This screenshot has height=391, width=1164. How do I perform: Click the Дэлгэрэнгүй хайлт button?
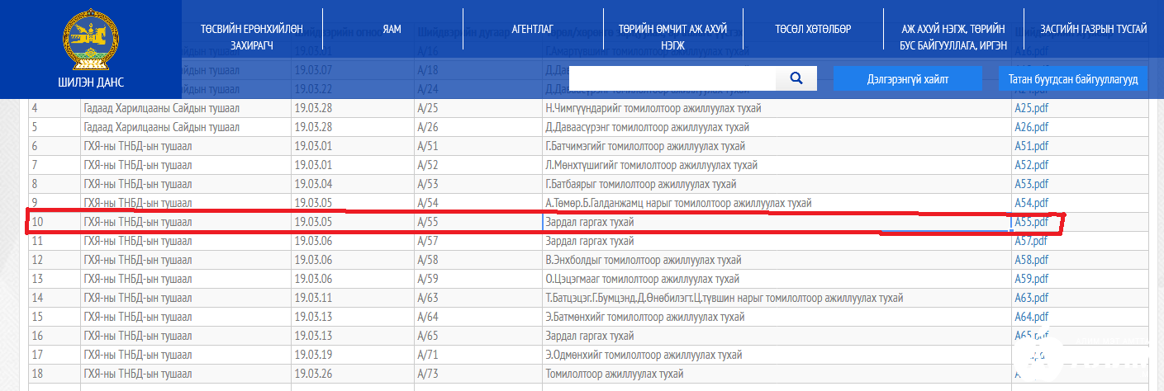click(907, 79)
